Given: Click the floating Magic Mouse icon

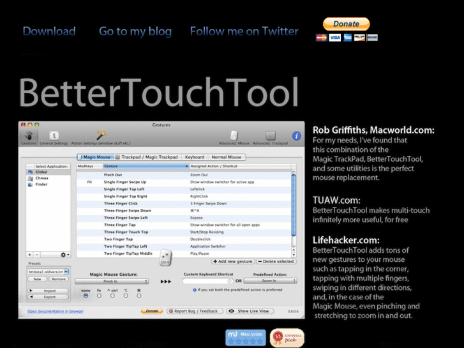Looking at the screenshot, I should coord(165,258).
